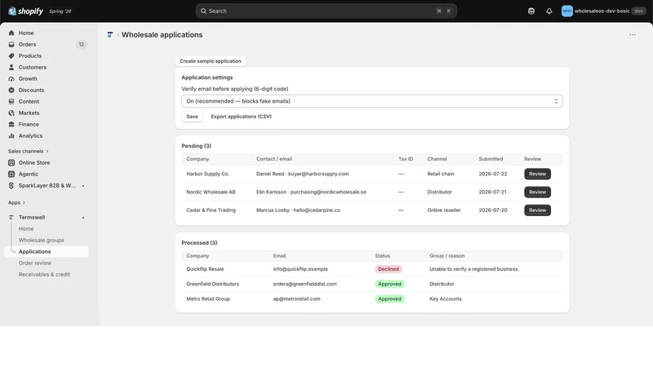Click the Growth icon
The width and height of the screenshot is (653, 367).
[x=11, y=78]
